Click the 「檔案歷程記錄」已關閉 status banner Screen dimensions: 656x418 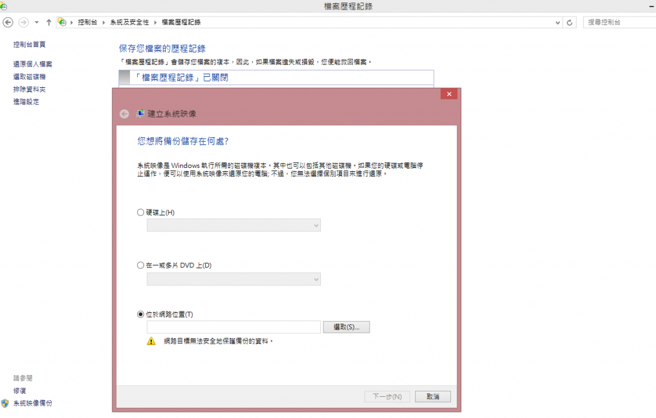tap(277, 78)
